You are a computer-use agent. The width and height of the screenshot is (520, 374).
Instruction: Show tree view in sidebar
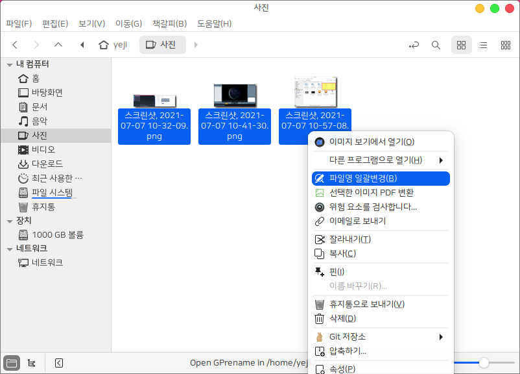(32, 363)
